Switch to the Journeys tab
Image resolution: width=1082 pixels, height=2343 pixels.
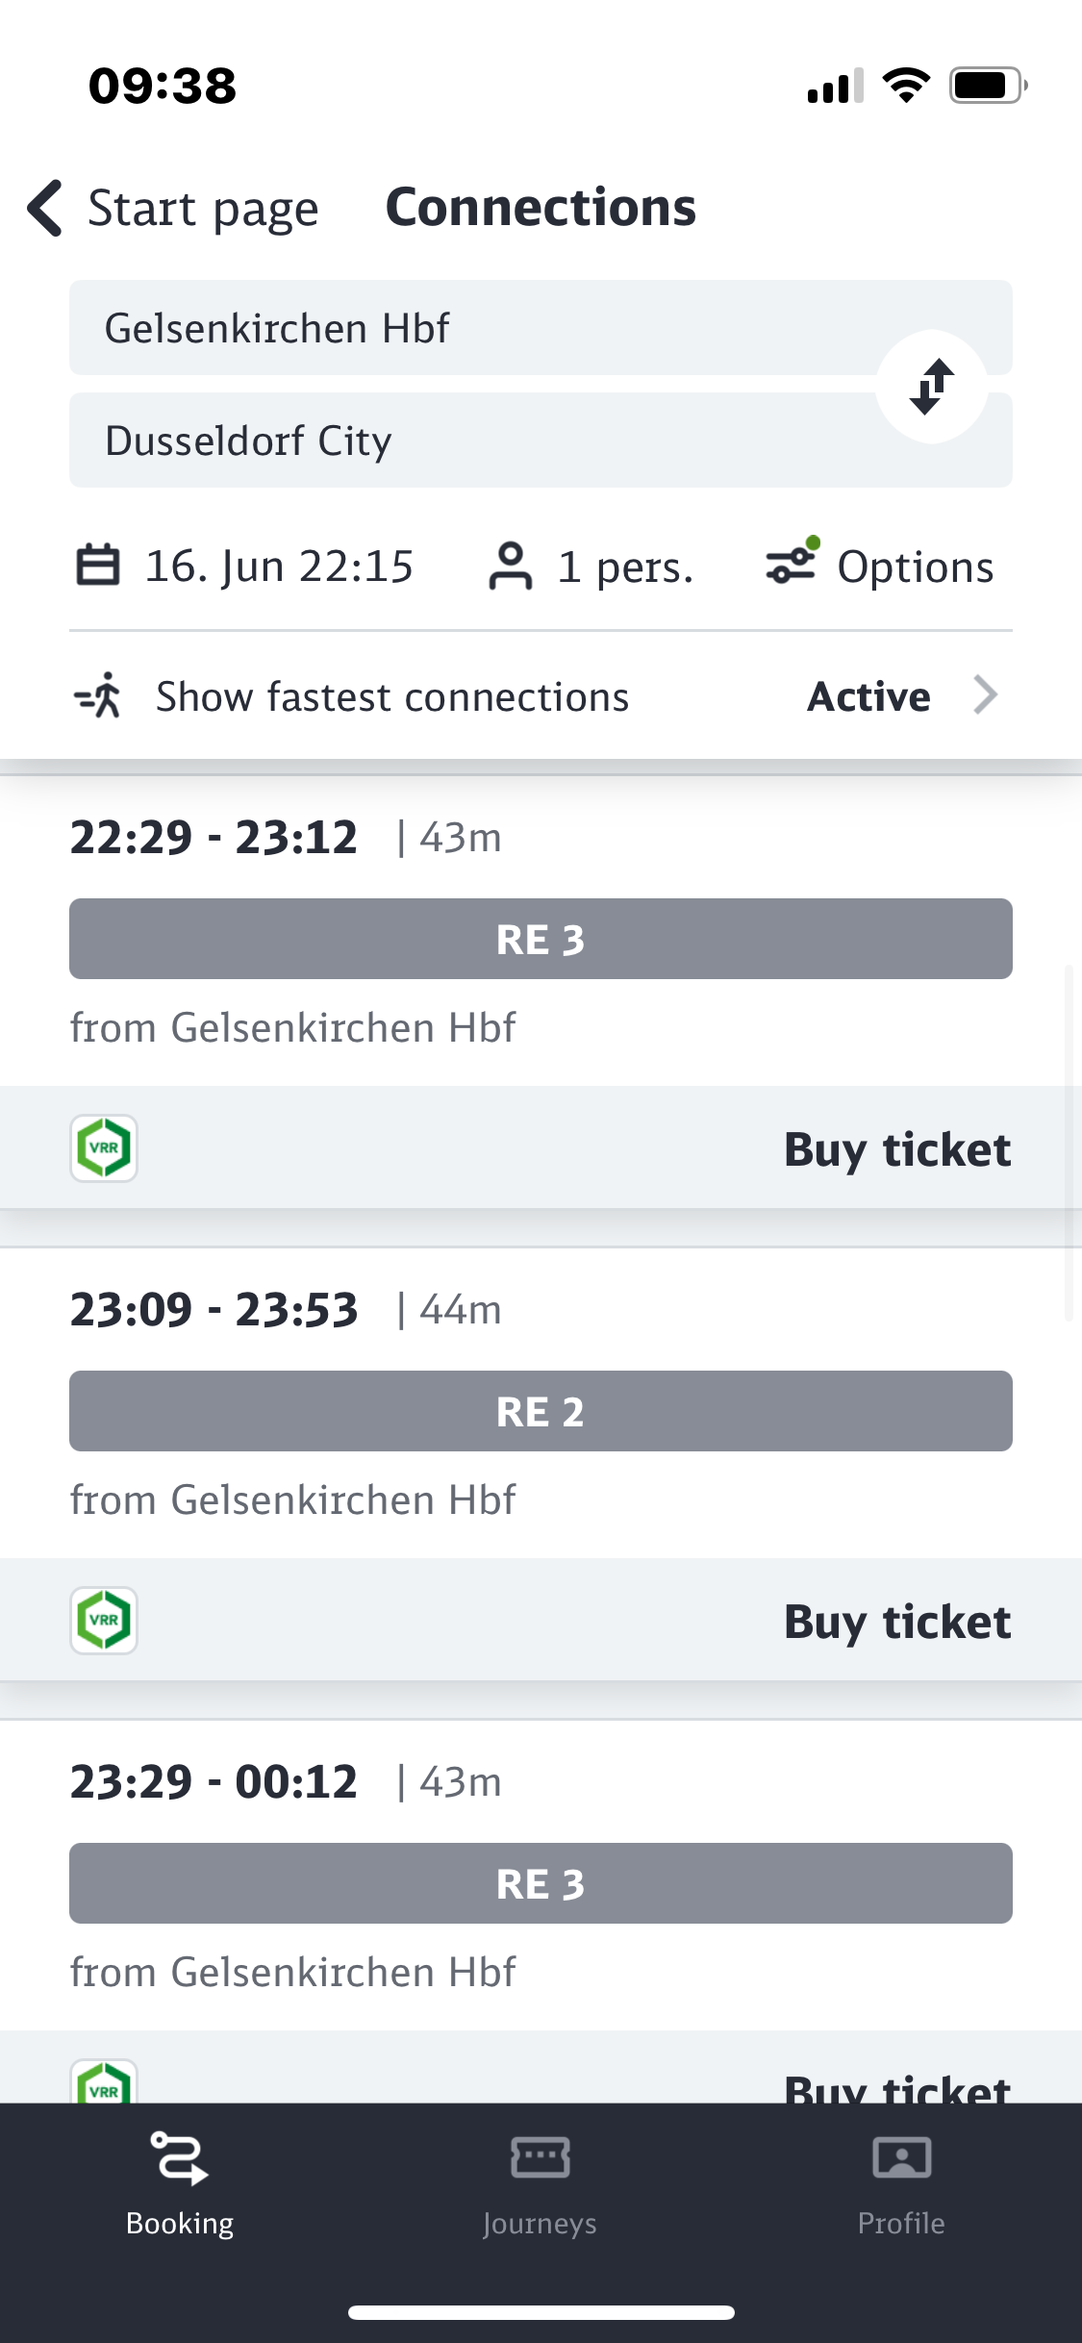541,2183
